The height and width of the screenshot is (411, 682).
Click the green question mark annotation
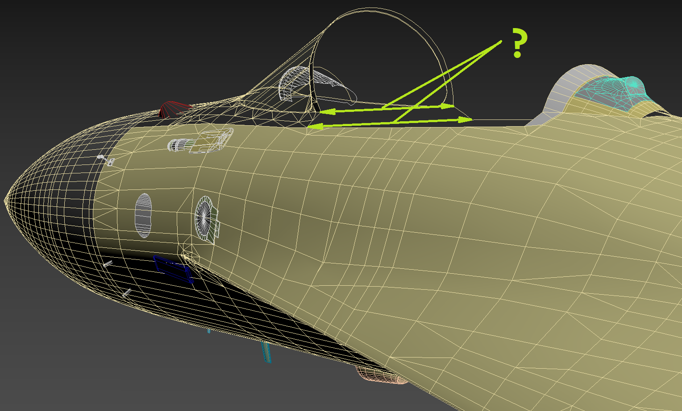point(519,43)
